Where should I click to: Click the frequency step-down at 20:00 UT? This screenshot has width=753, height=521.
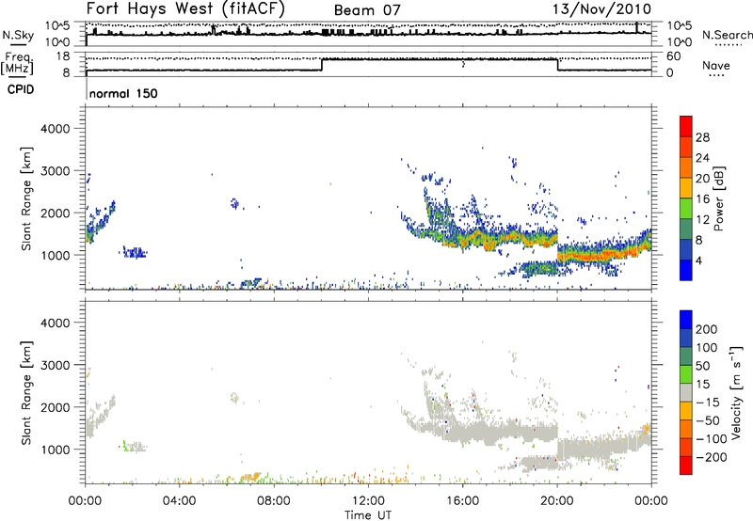557,65
